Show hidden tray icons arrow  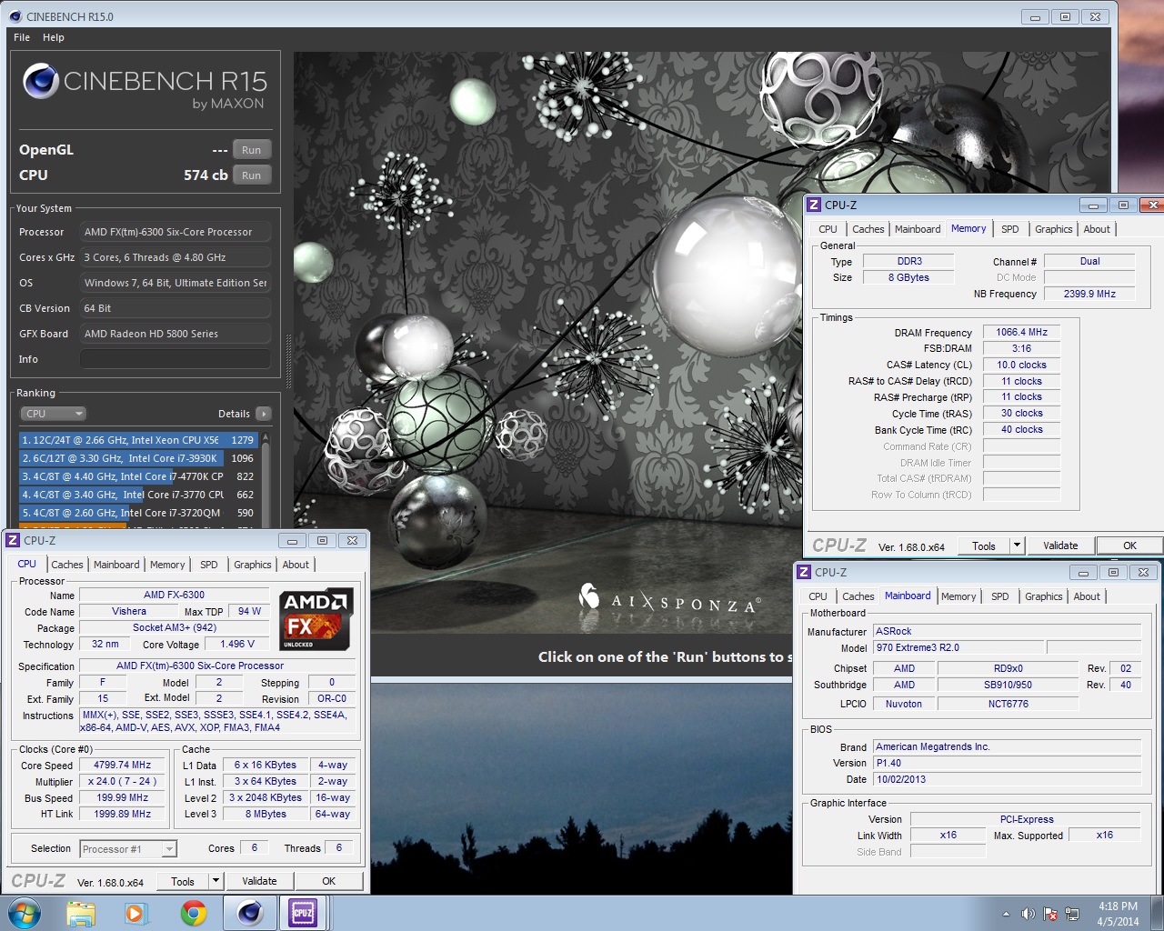[1006, 914]
